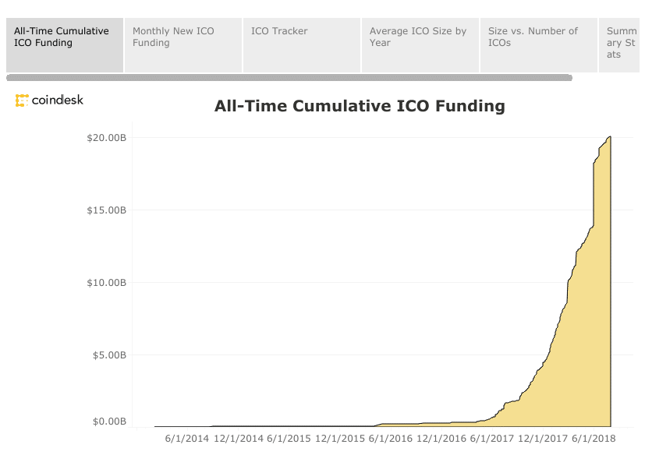Select the partially visible Summary Stats tab
The width and height of the screenshot is (645, 462).
coord(621,44)
